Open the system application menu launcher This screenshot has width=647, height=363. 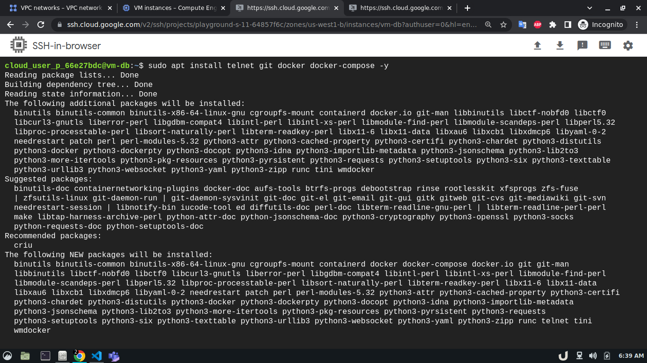[8, 356]
